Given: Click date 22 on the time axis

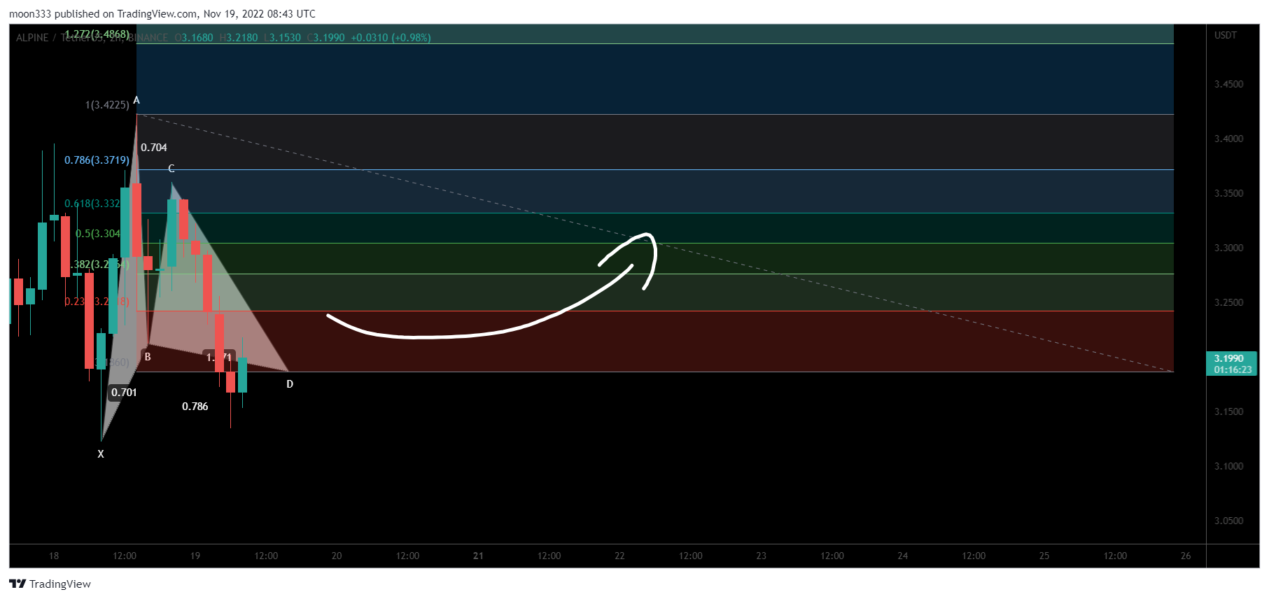Looking at the screenshot, I should click(x=619, y=556).
